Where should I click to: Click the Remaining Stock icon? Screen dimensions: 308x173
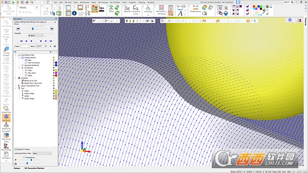6,137
